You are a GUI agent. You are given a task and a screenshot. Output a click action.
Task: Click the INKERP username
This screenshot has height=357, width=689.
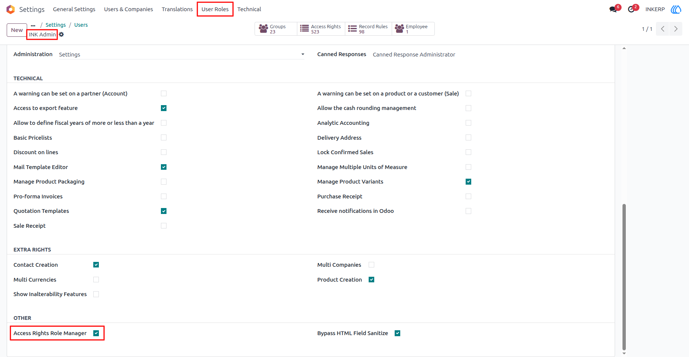(655, 9)
